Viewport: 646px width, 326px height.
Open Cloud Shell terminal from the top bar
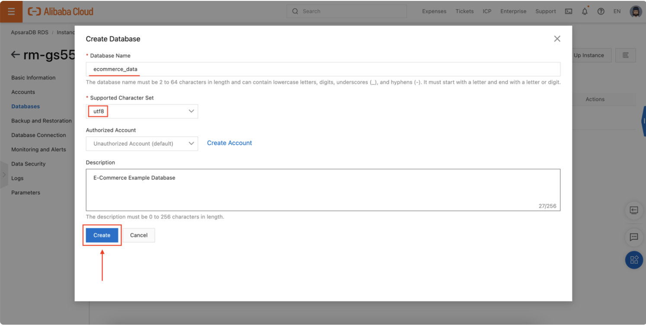click(x=568, y=11)
